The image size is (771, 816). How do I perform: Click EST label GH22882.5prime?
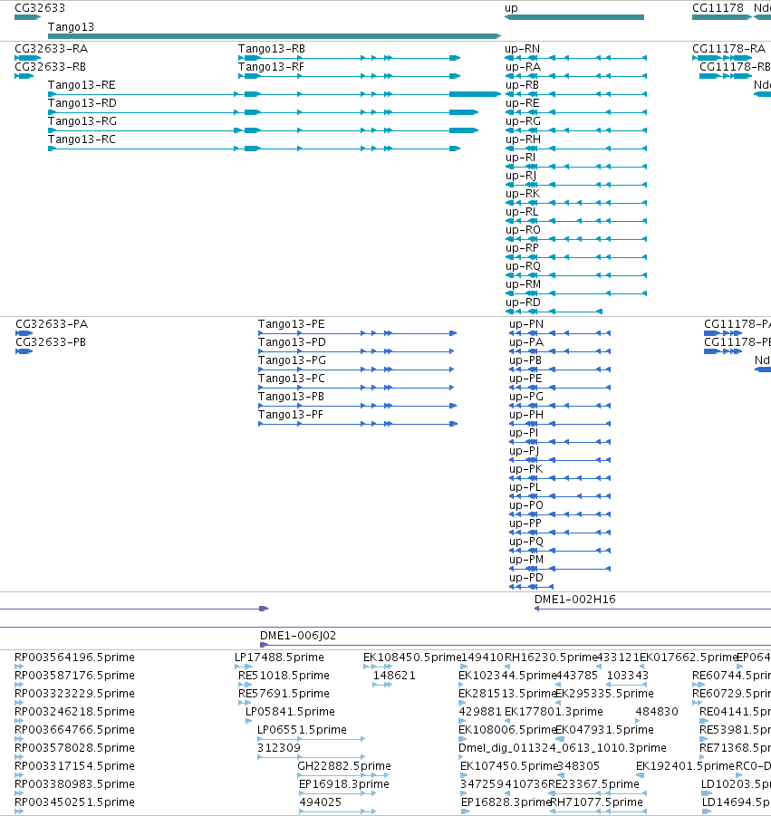[344, 766]
